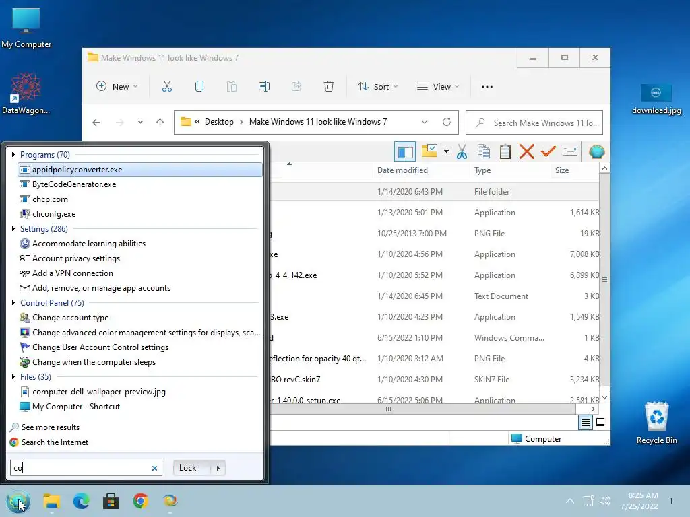The width and height of the screenshot is (690, 517).
Task: Click the classic toolbar scissors Cut icon
Action: point(462,151)
